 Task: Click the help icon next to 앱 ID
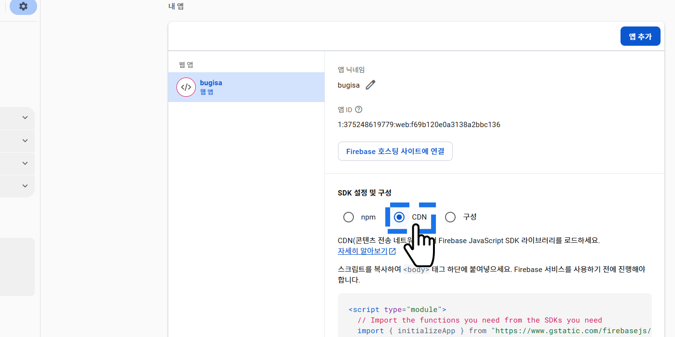click(358, 110)
